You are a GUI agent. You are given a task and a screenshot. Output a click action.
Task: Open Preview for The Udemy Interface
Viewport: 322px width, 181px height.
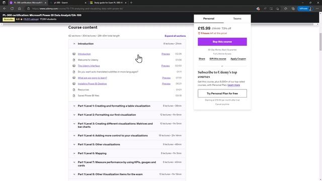point(166,66)
